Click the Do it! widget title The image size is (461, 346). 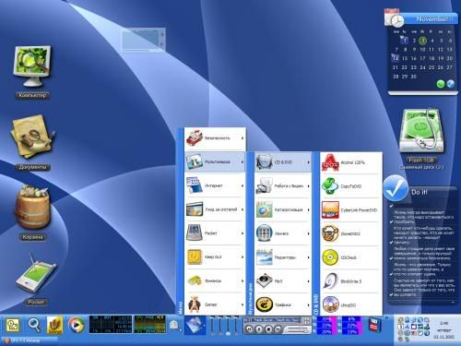420,192
